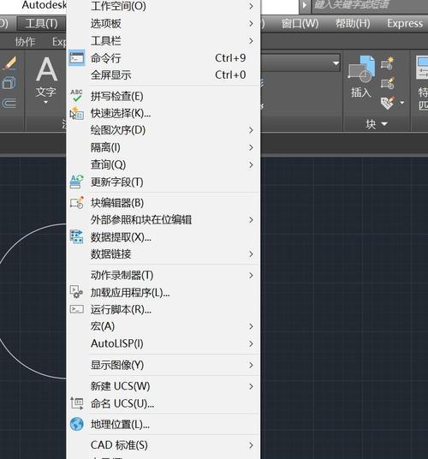Open the 块 panel dropdown arrow
Image resolution: width=428 pixels, height=459 pixels.
point(384,124)
